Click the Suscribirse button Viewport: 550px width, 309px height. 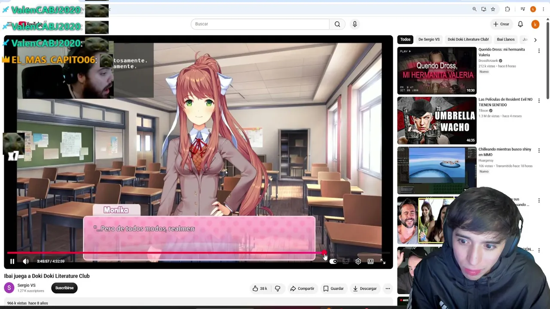[x=64, y=288]
